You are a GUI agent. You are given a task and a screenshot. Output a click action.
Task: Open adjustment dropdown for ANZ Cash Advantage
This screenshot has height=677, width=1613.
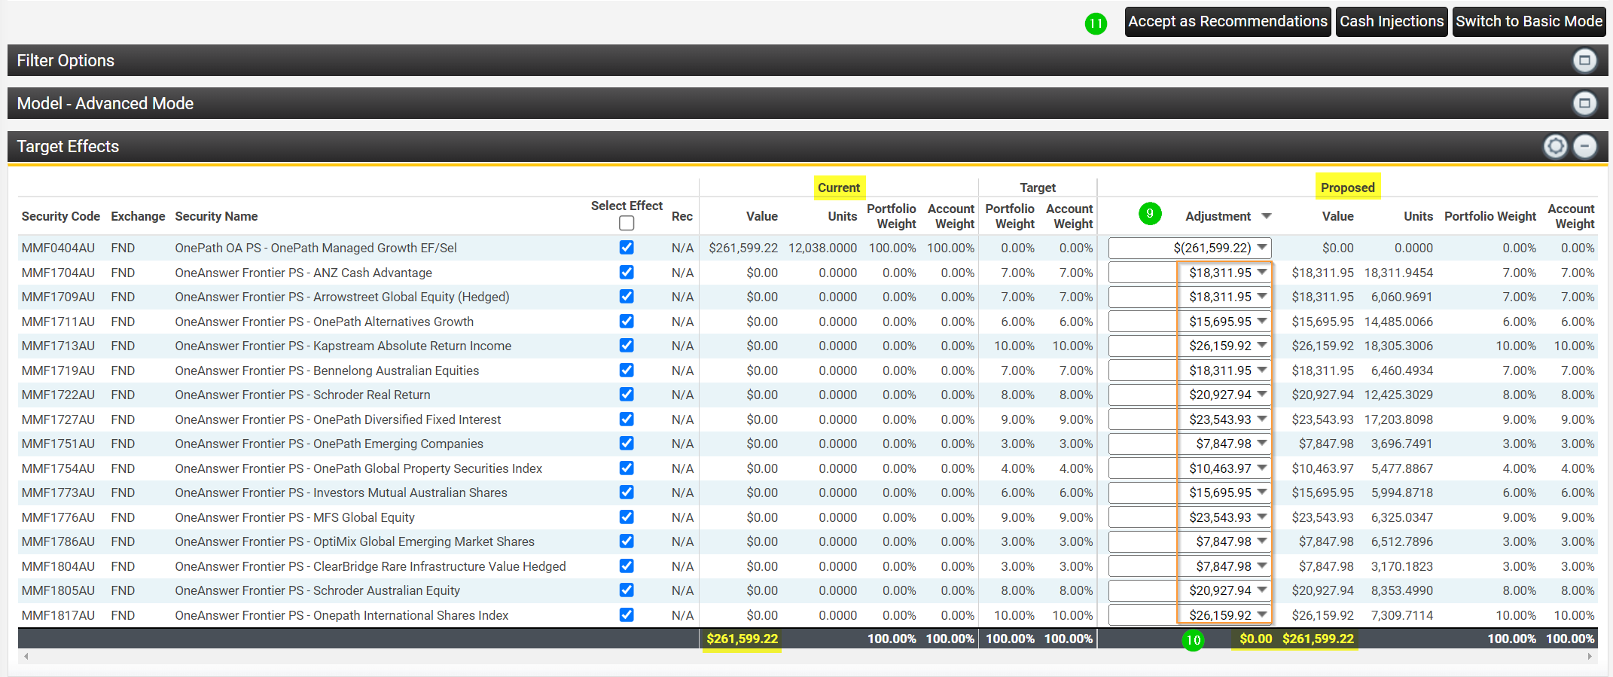[1262, 272]
